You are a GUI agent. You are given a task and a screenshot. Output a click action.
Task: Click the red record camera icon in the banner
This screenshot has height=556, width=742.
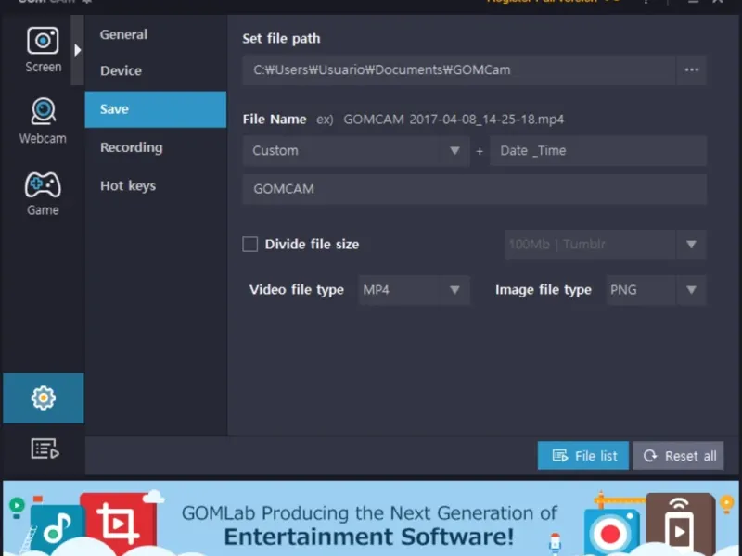click(x=610, y=532)
